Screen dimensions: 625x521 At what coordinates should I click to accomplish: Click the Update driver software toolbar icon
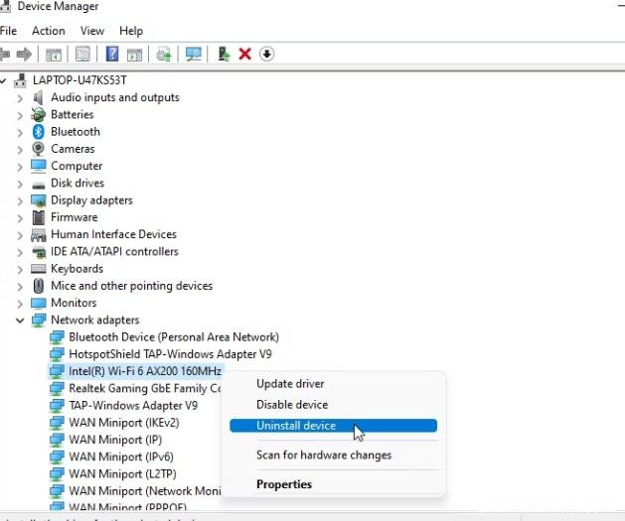click(164, 55)
